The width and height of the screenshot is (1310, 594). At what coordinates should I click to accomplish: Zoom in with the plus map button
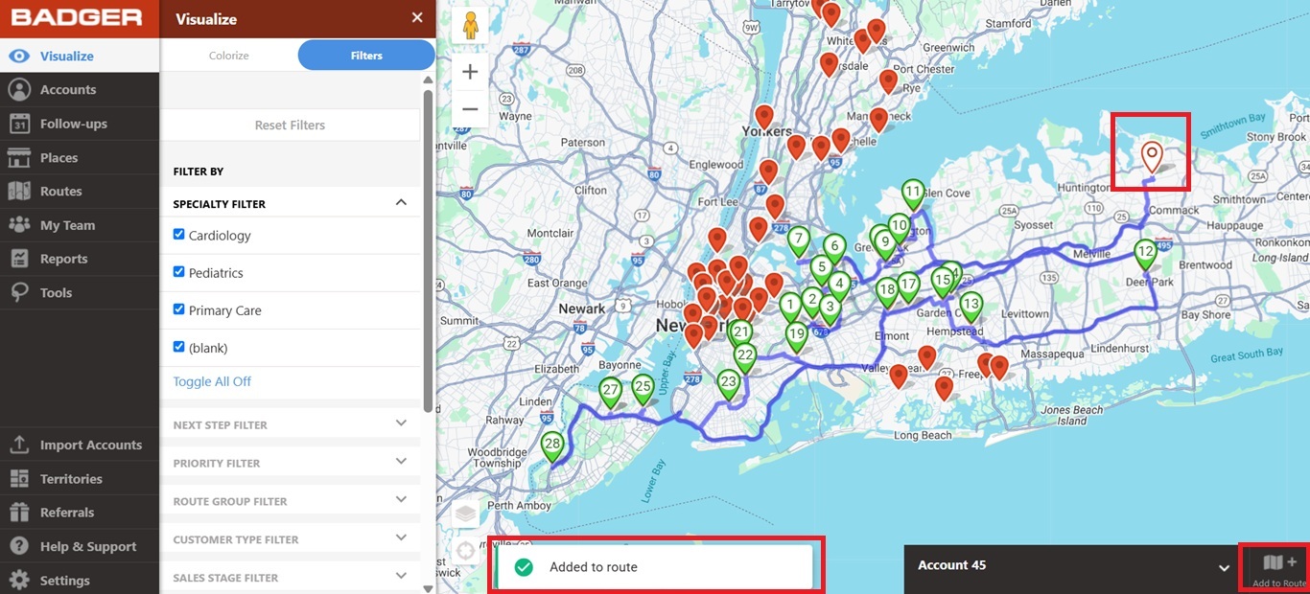pyautogui.click(x=470, y=72)
